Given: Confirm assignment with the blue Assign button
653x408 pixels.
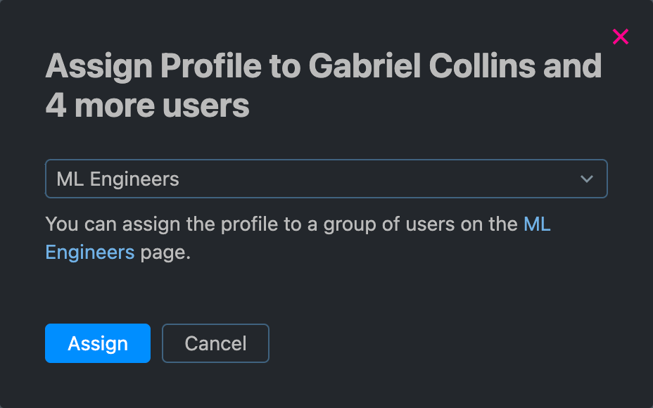Looking at the screenshot, I should point(97,343).
